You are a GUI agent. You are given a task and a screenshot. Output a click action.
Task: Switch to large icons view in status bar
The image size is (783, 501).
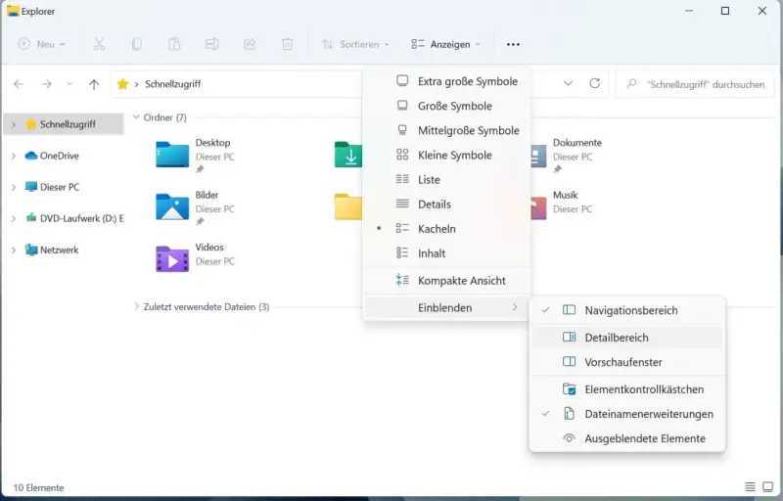point(768,486)
